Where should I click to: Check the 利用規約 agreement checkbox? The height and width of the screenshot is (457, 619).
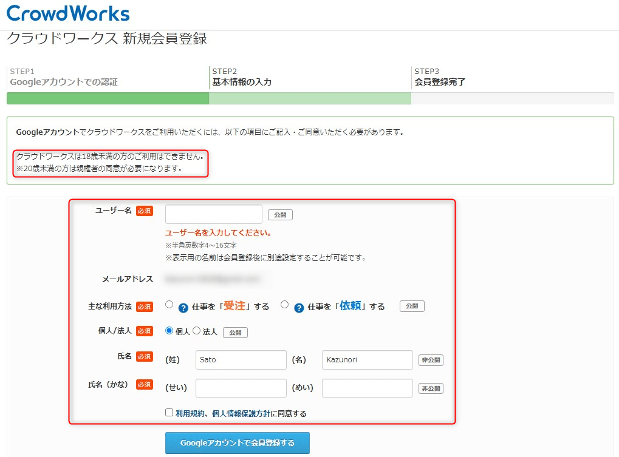169,413
